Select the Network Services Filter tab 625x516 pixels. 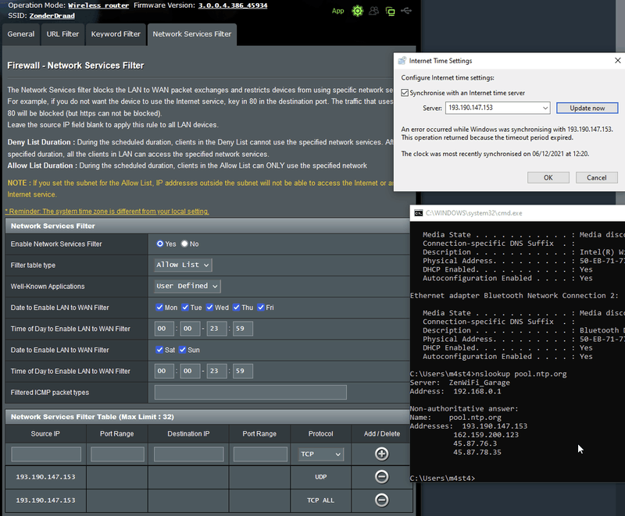[191, 34]
